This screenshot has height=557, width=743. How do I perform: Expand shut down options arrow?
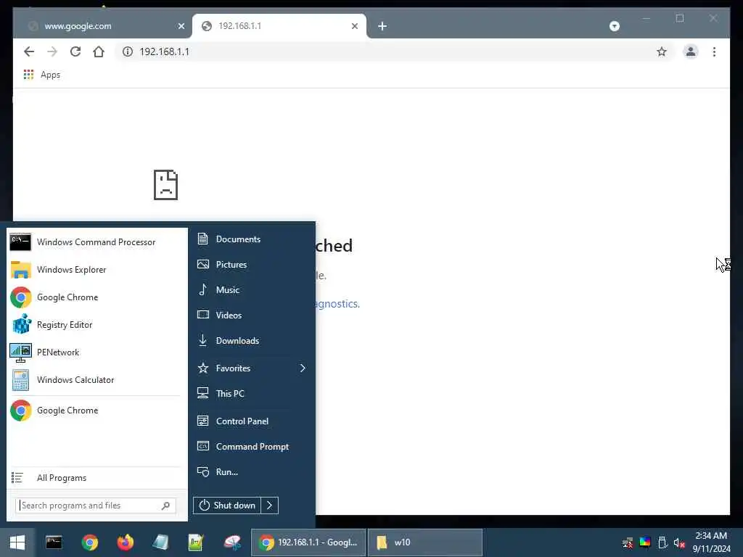(x=270, y=506)
